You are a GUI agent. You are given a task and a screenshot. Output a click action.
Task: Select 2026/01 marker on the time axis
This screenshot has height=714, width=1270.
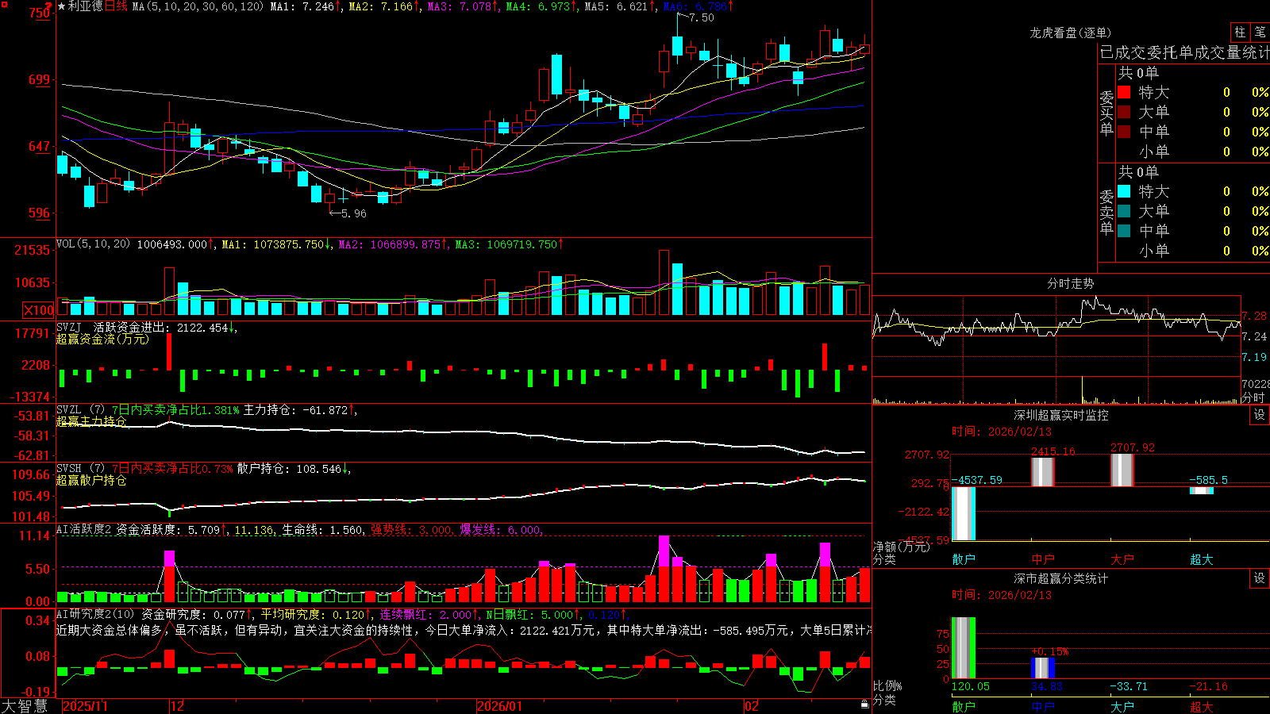[x=499, y=706]
